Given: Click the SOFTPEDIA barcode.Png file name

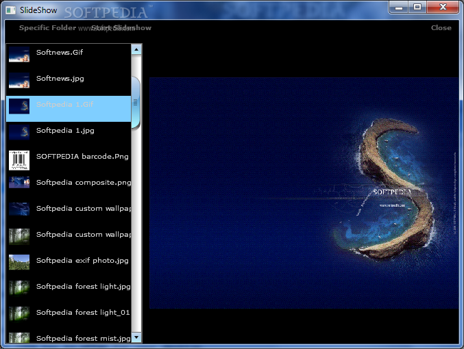Looking at the screenshot, I should coord(82,157).
